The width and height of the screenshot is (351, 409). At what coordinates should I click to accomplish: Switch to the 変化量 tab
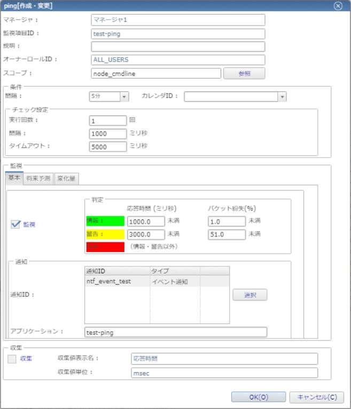[x=66, y=179]
